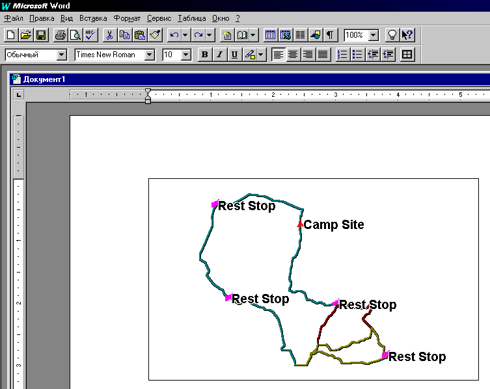
Task: Open the Формат menu
Action: (x=127, y=18)
